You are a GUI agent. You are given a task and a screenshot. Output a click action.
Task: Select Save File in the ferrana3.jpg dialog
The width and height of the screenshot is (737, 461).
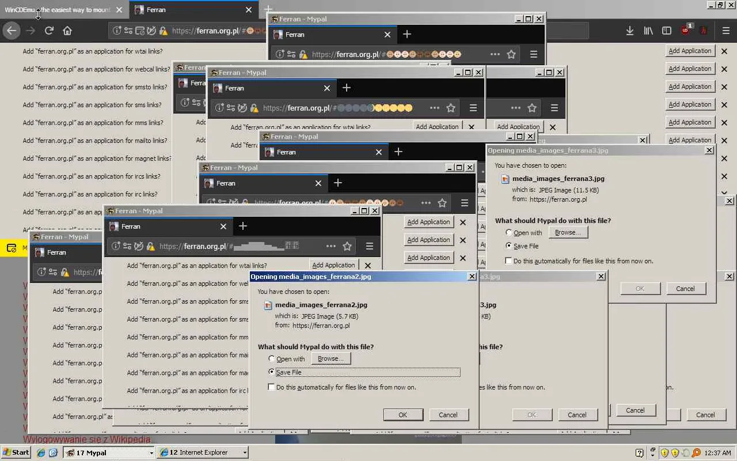pyautogui.click(x=509, y=246)
